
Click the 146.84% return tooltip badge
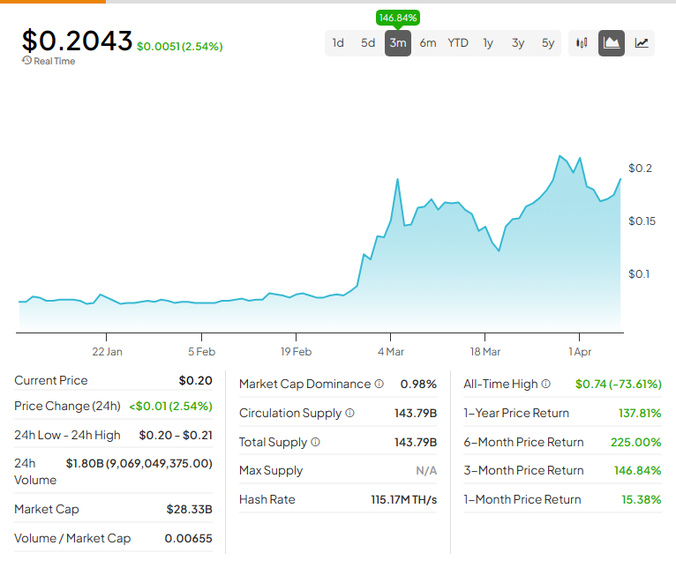[398, 19]
